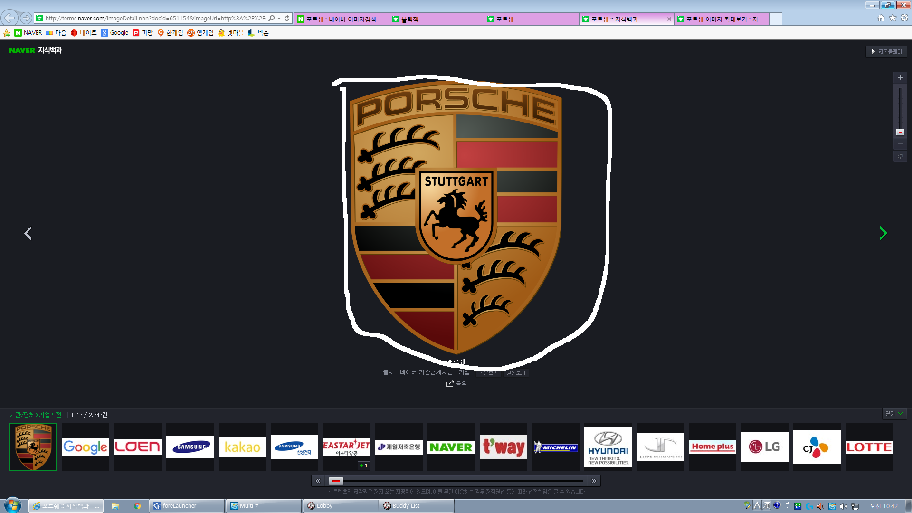Screen dimensions: 912x513
Task: Select the green NAVER logo thumbnail
Action: coord(451,447)
